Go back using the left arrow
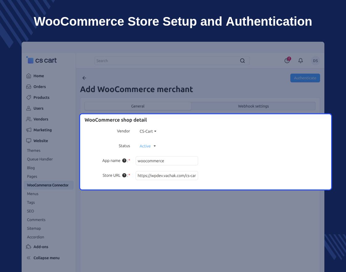The image size is (346, 272). click(x=84, y=78)
